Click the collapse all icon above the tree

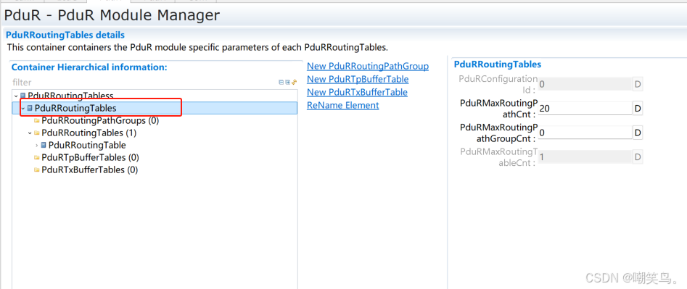click(x=281, y=82)
